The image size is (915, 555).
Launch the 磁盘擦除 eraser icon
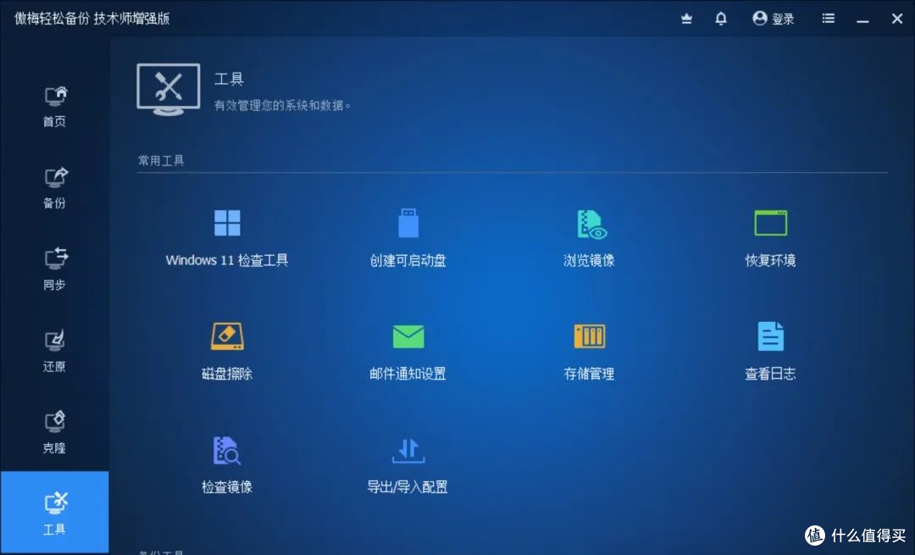(x=227, y=336)
